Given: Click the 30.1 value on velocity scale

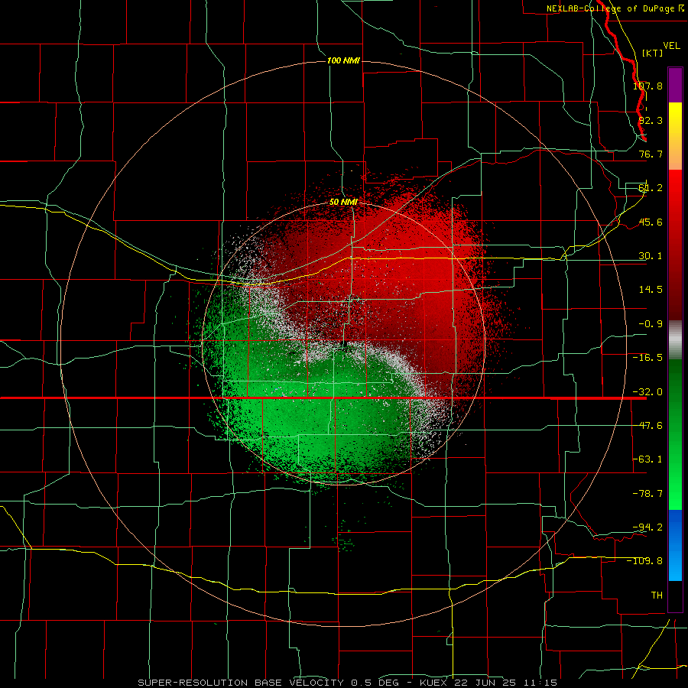Looking at the screenshot, I should coord(651,256).
